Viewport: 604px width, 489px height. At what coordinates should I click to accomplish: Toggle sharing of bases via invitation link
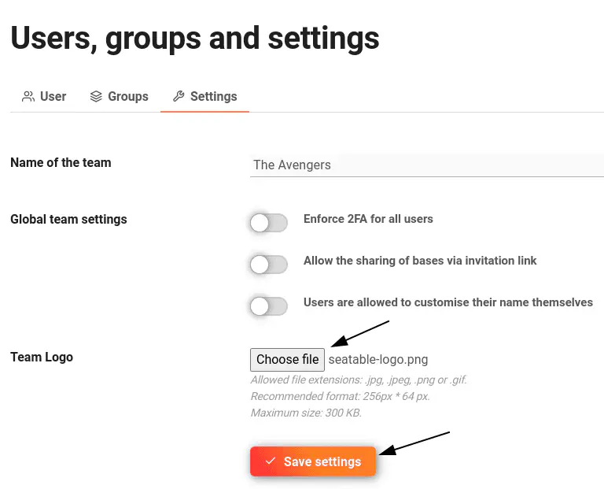coord(268,265)
